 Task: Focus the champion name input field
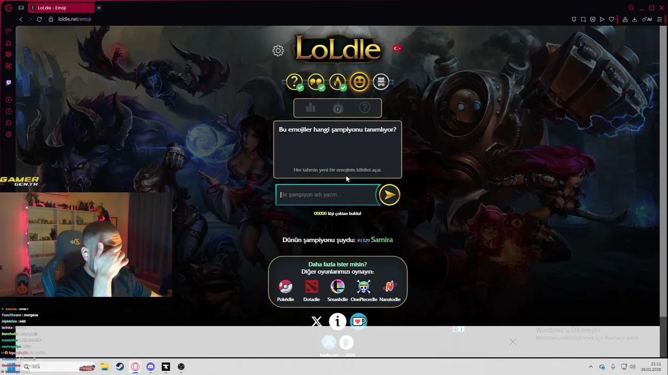point(327,195)
